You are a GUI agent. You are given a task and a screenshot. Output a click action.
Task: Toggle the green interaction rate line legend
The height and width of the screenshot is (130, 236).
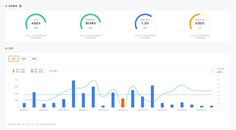tap(54, 71)
